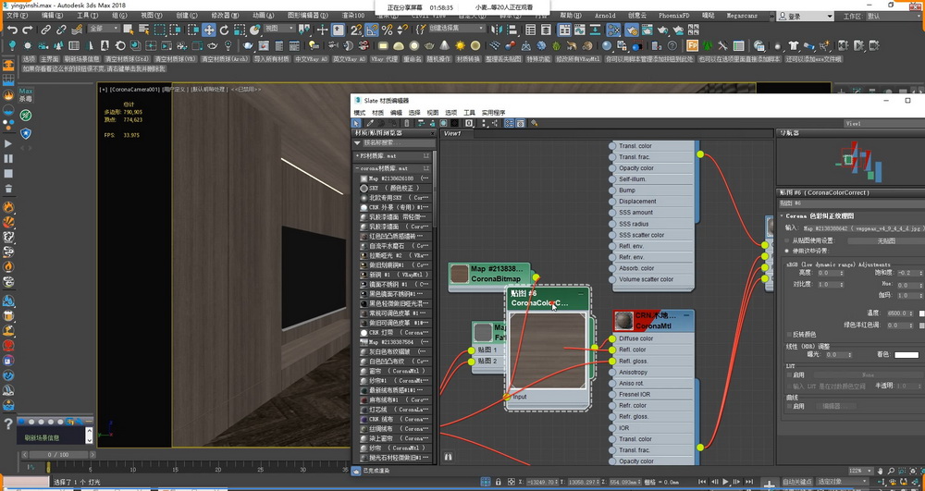Click the sun light icon in second toolbar

pyautogui.click(x=460, y=45)
